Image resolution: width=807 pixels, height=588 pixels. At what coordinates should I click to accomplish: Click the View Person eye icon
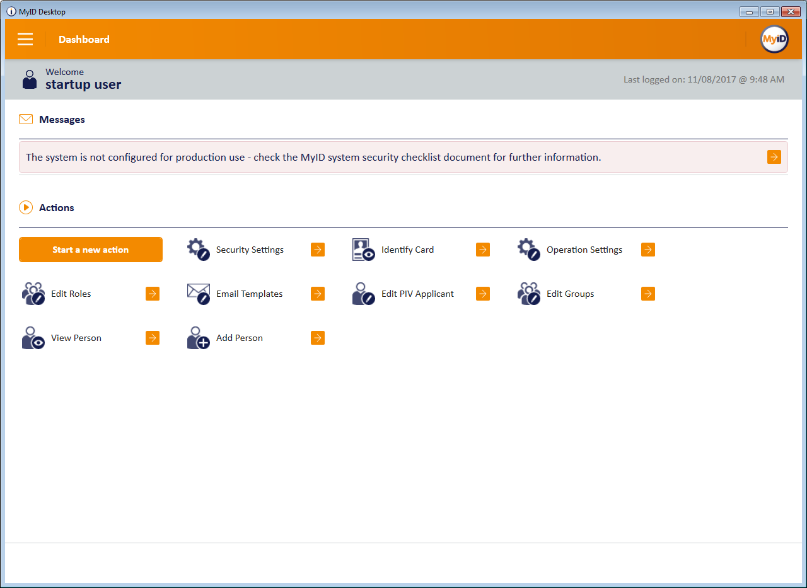point(33,338)
